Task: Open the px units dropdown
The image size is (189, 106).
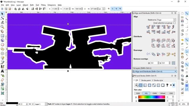Action: (x=103, y=9)
